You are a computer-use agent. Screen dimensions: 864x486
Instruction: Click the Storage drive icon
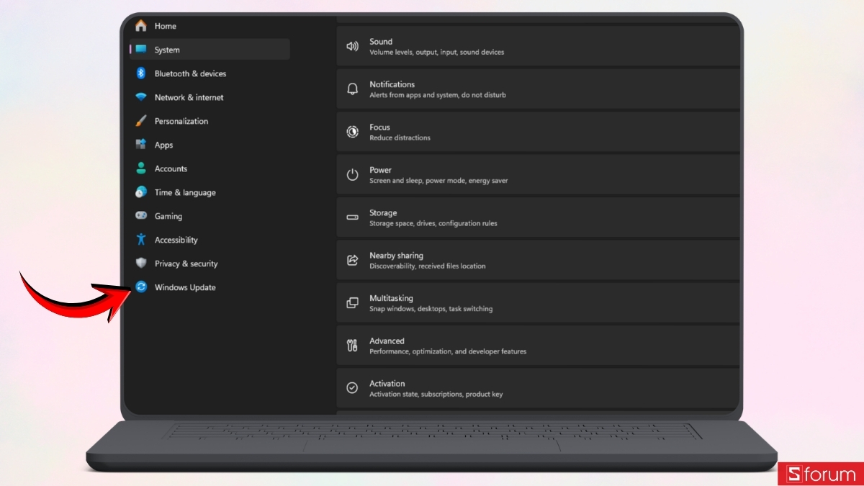coord(352,217)
